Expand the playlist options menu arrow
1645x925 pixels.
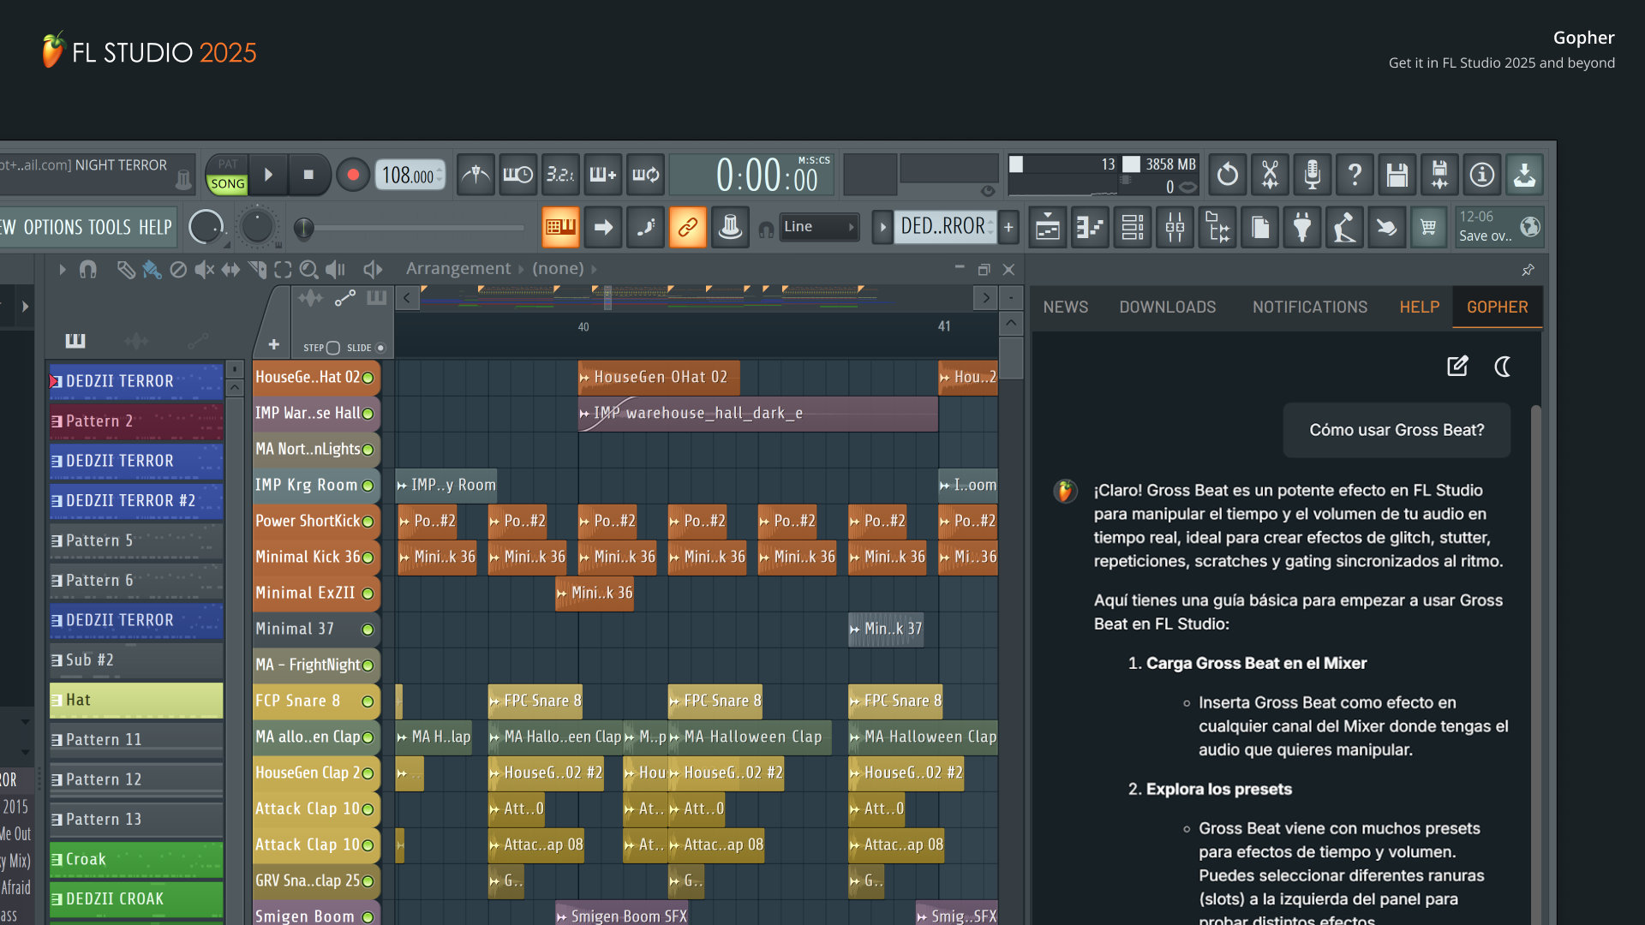click(63, 270)
